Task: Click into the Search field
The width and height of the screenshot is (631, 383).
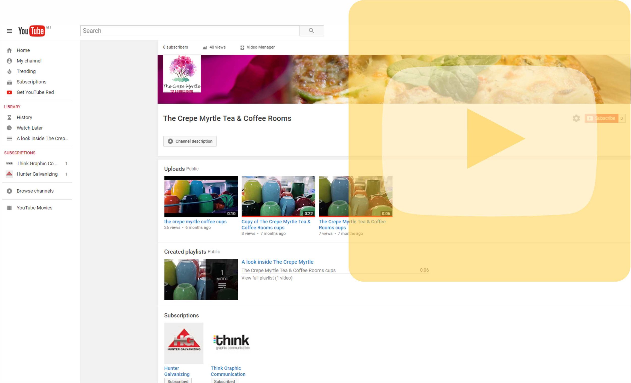Action: [190, 31]
